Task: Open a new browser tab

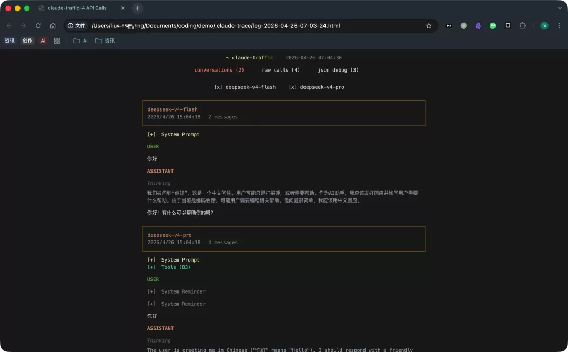Action: pyautogui.click(x=137, y=8)
